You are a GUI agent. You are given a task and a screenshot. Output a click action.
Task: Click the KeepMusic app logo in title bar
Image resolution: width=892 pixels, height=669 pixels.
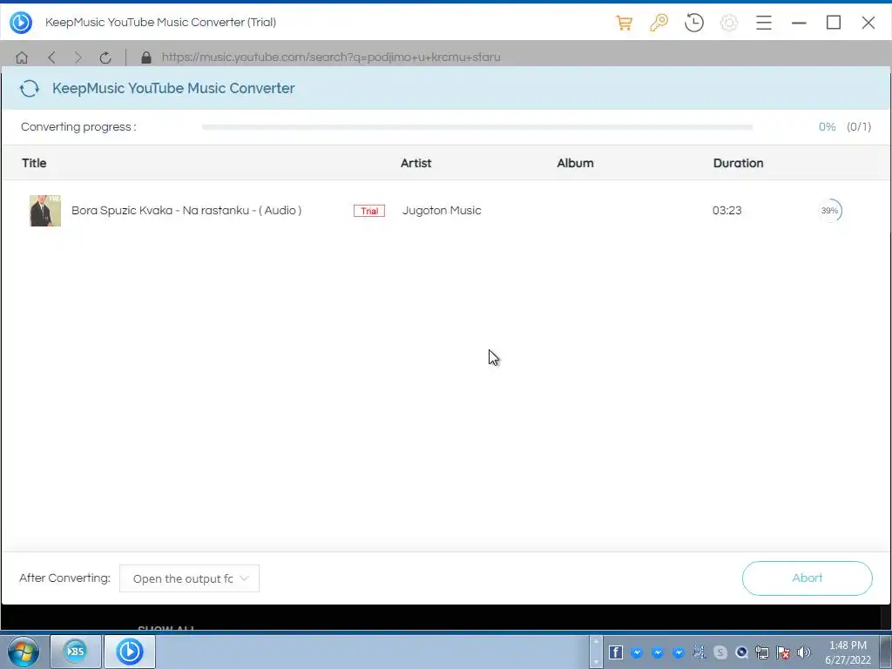tap(21, 23)
